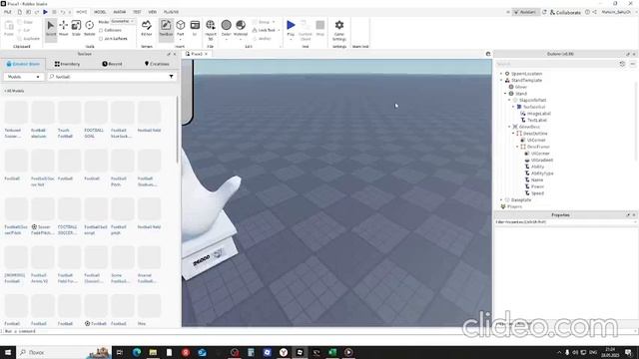Open the Color picker in the ribbon
Image resolution: width=639 pixels, height=359 pixels.
pos(227,29)
